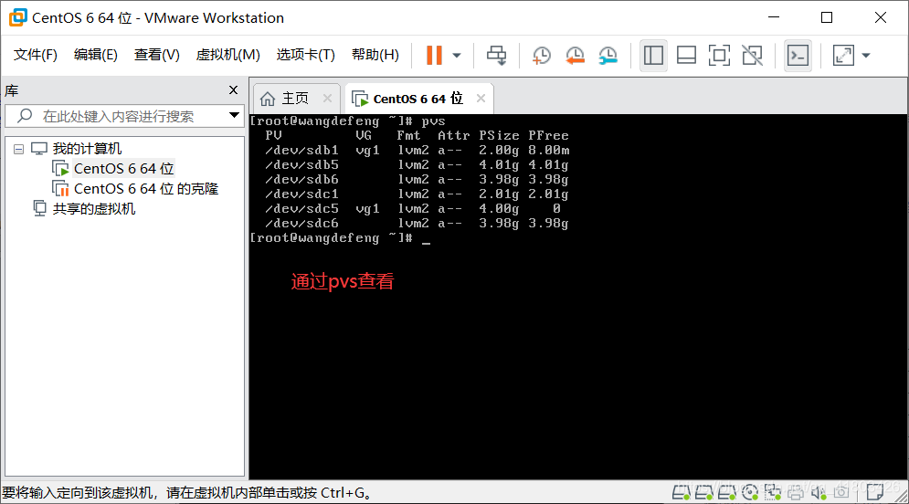The width and height of the screenshot is (909, 504).
Task: Open the 选项卡(T) menu
Action: (305, 55)
